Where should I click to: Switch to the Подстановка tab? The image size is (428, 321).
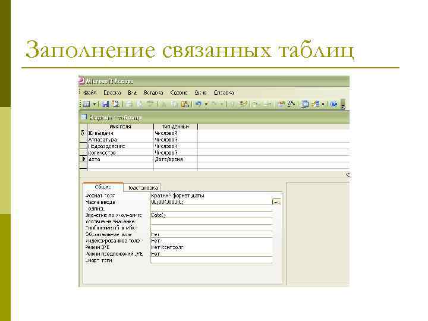(x=143, y=188)
